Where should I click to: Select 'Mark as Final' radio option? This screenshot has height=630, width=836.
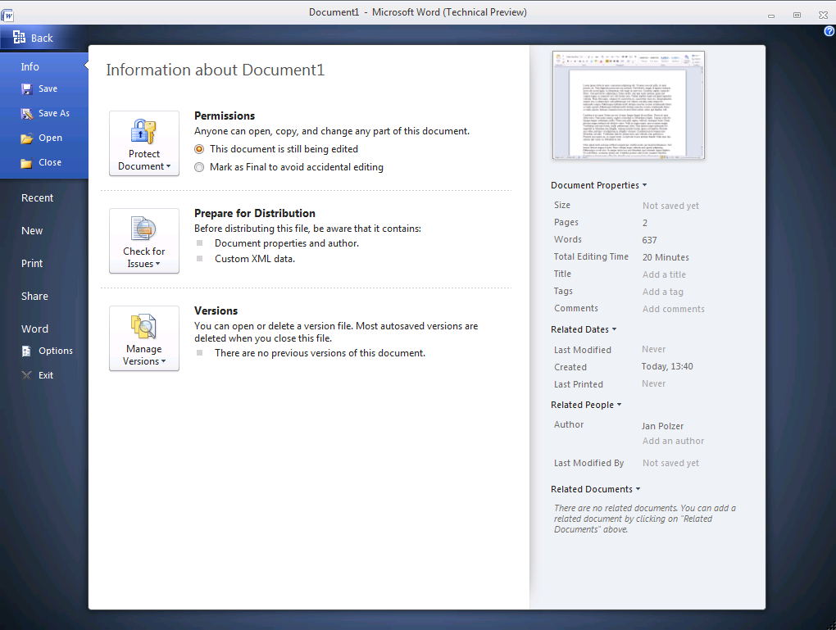click(199, 167)
